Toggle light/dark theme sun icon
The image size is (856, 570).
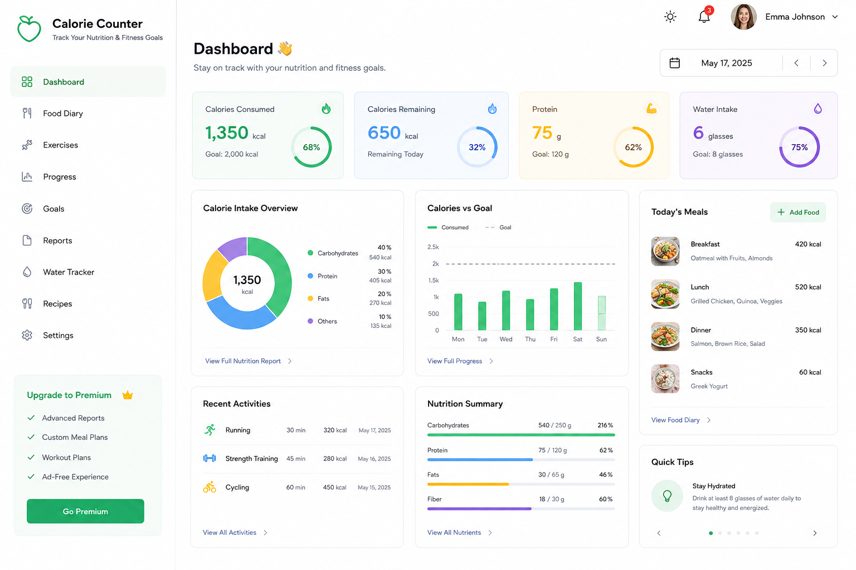point(670,17)
